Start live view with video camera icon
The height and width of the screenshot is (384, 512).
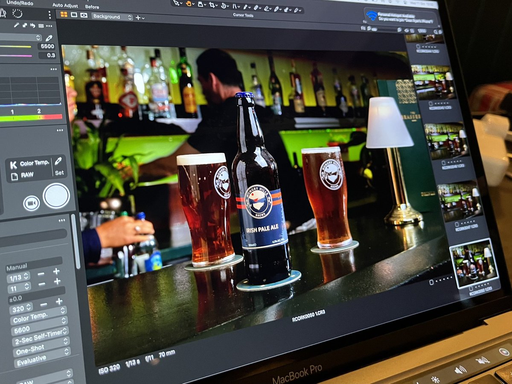pos(31,203)
